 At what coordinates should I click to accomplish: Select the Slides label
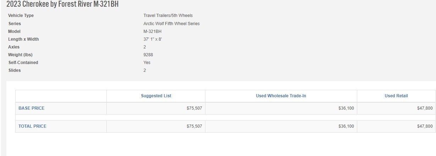15,70
